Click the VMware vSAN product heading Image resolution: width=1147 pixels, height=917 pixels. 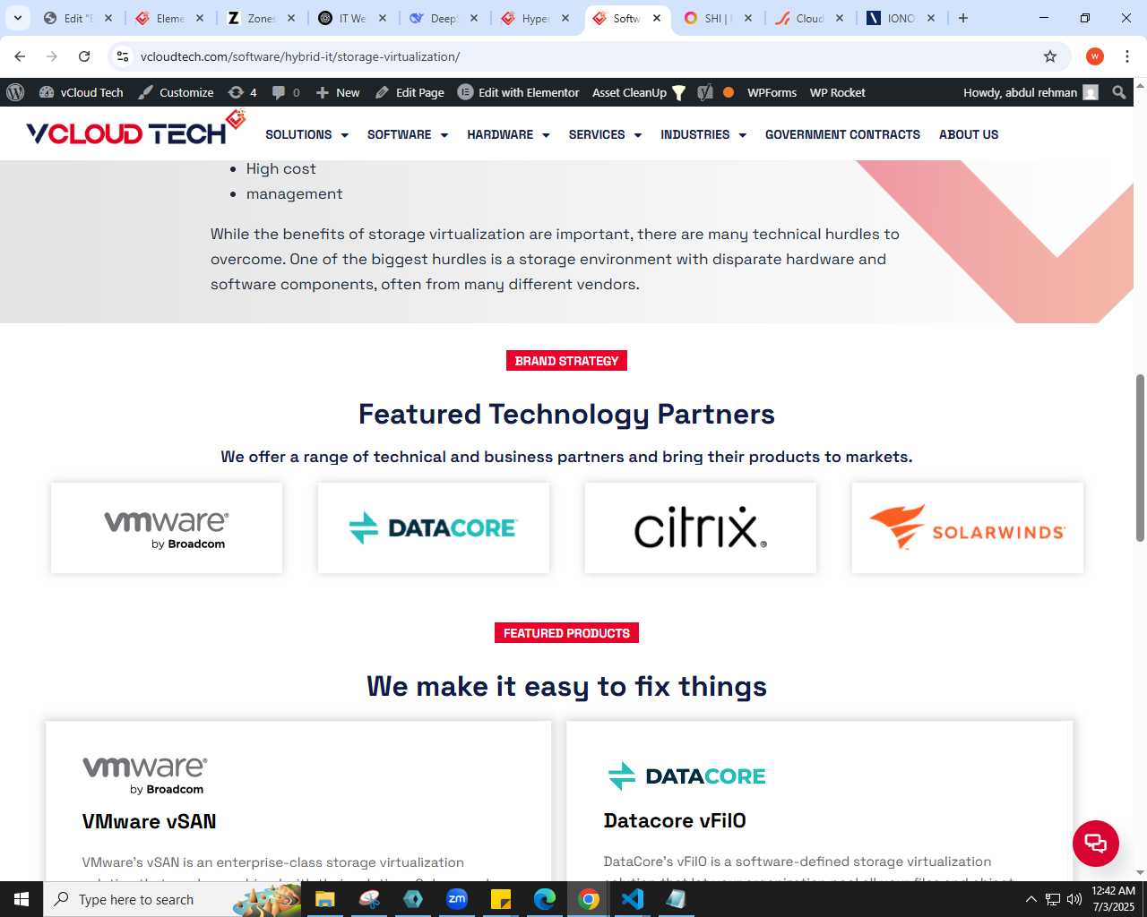pyautogui.click(x=149, y=821)
